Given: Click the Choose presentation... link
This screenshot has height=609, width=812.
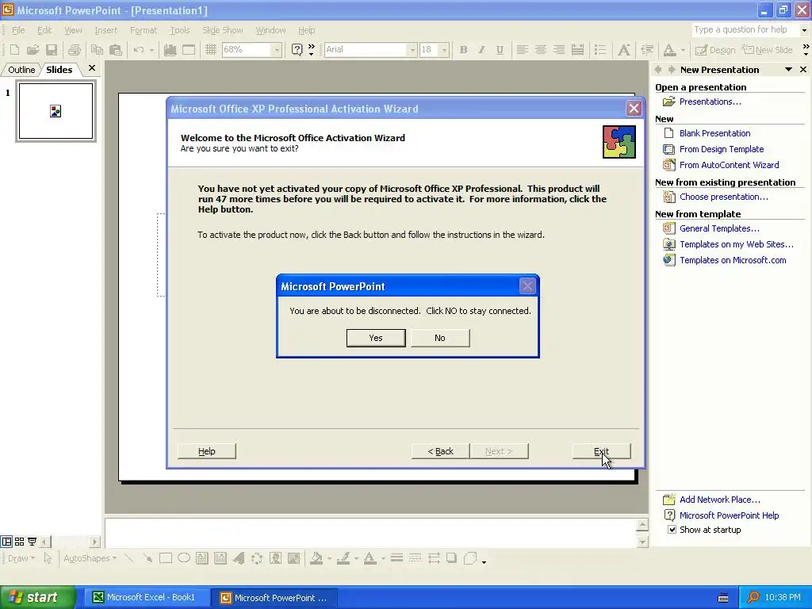Looking at the screenshot, I should [x=723, y=197].
